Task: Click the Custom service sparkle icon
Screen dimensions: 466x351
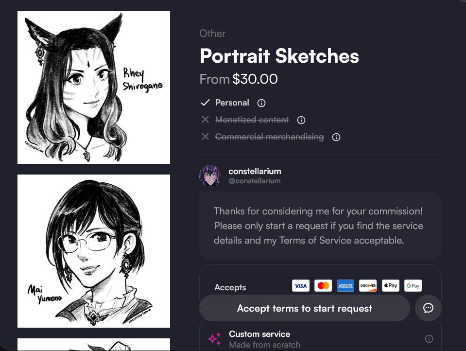Action: click(x=215, y=339)
